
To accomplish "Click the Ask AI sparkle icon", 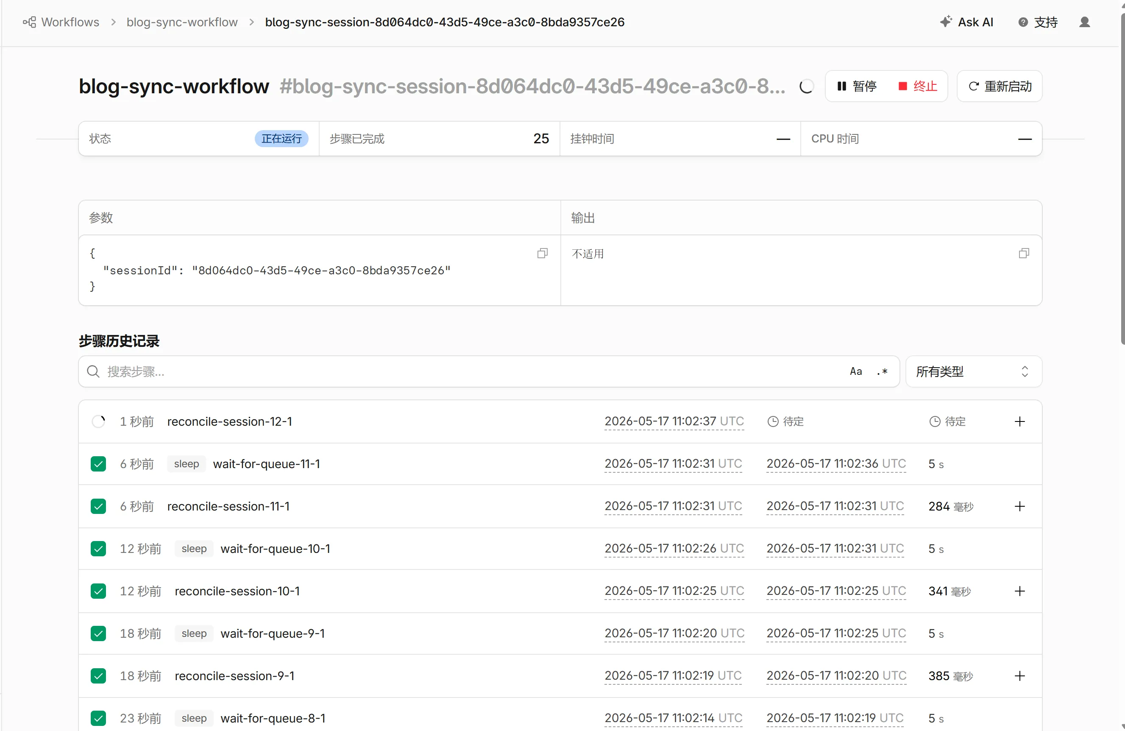I will click(946, 22).
